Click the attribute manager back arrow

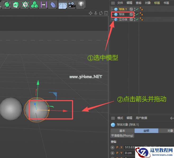[x=172, y=118]
